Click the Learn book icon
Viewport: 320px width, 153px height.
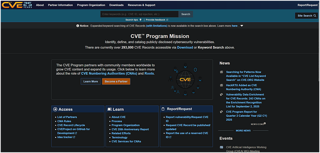coord(110,109)
